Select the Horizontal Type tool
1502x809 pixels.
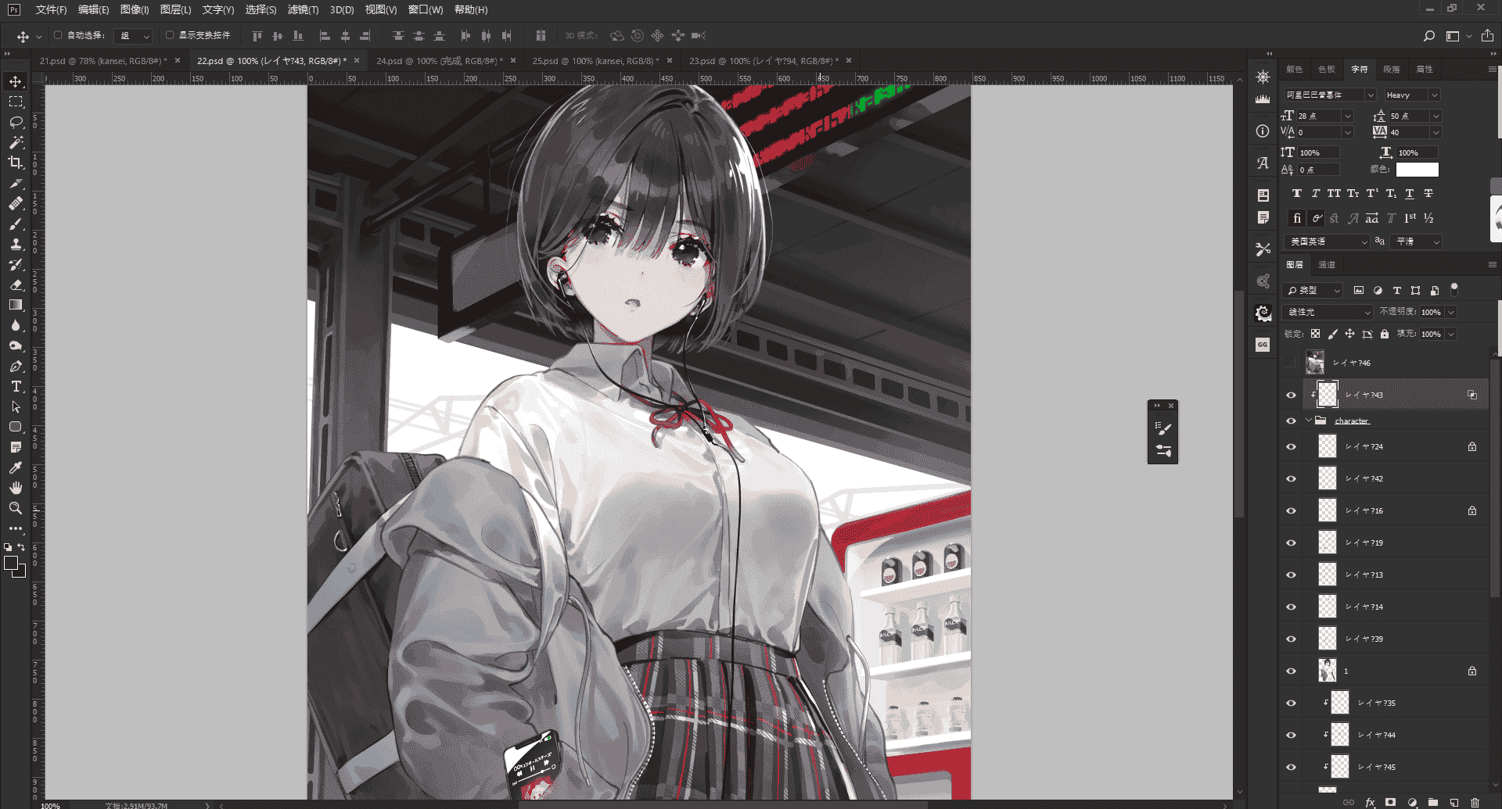[x=16, y=386]
